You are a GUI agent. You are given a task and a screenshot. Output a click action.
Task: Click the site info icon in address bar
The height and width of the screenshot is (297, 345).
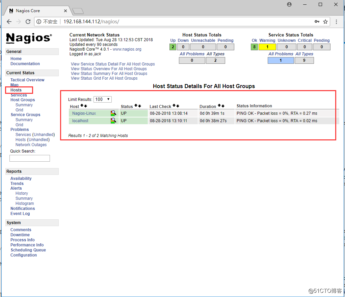tap(39, 22)
